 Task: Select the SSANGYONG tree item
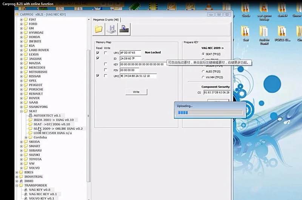coord(38,107)
